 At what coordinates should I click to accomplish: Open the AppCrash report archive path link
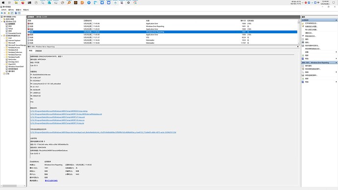tap(103, 132)
